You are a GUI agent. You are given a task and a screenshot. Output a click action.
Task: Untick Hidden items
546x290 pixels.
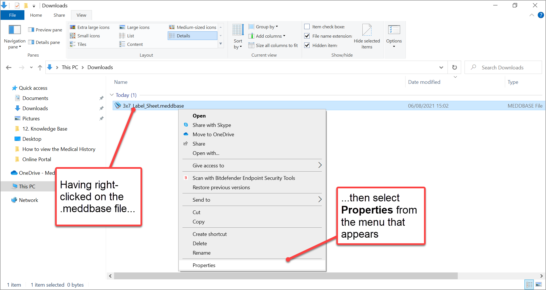click(307, 45)
